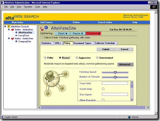Pause gathering with the Pause button
Viewport: 160px width, 121px height.
[x=78, y=33]
